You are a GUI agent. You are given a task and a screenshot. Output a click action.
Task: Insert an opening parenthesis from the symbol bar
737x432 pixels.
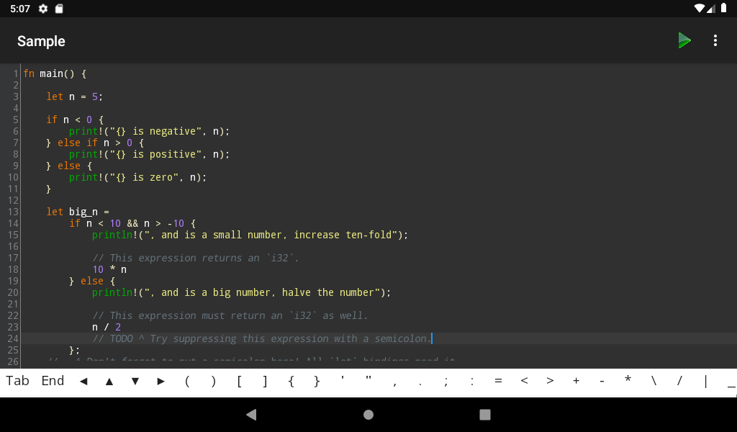tap(187, 381)
